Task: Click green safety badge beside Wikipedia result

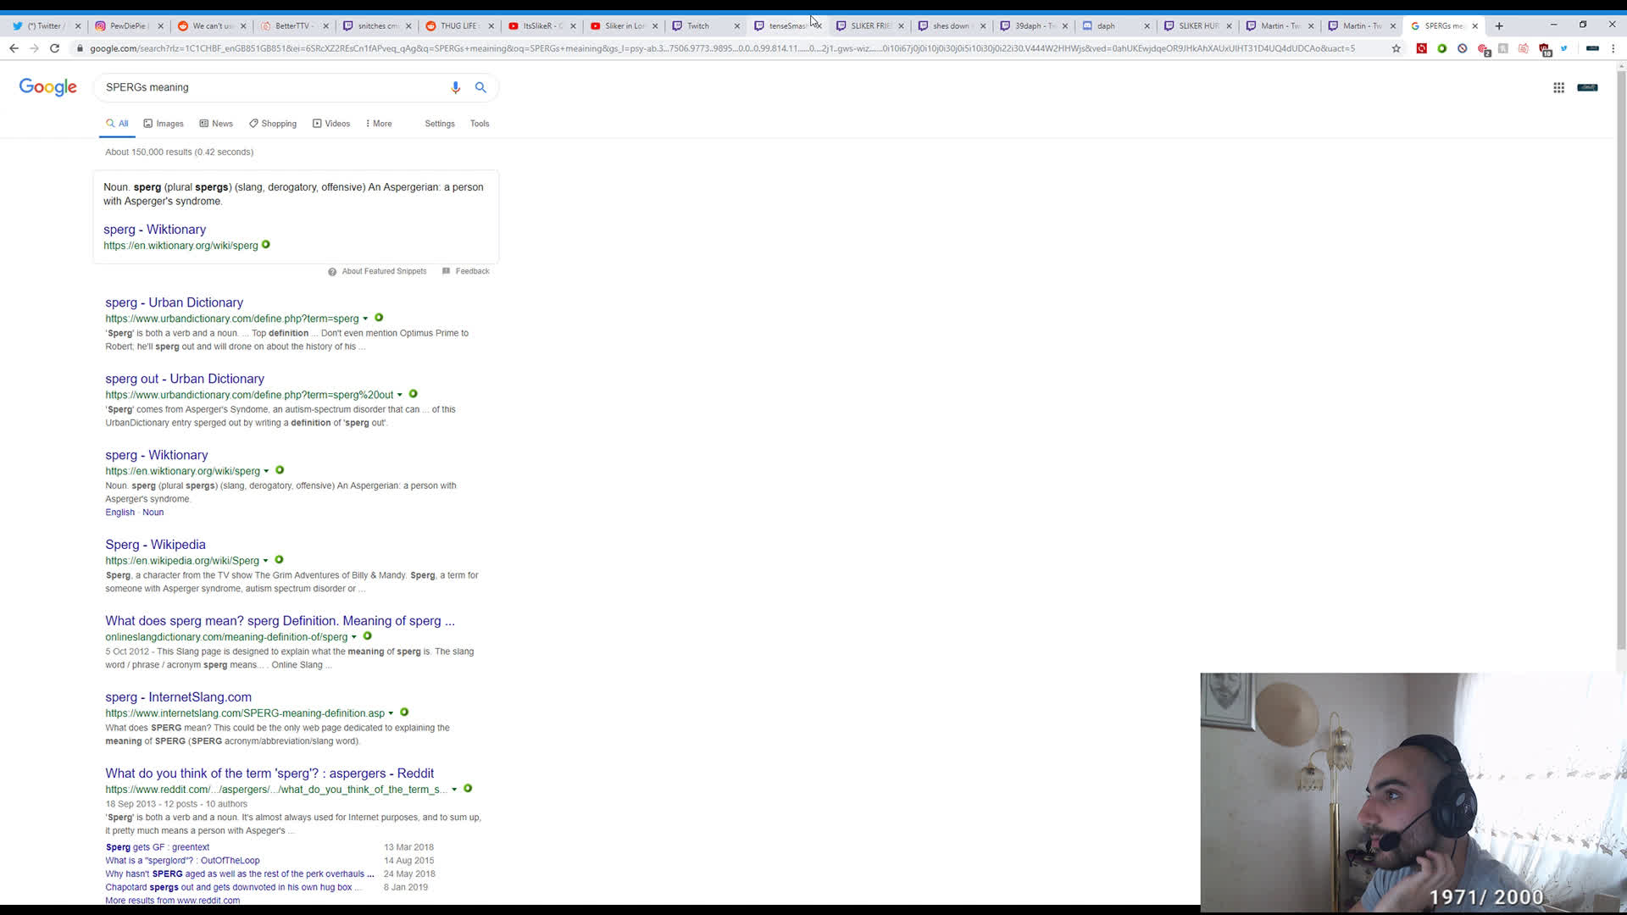Action: point(279,560)
